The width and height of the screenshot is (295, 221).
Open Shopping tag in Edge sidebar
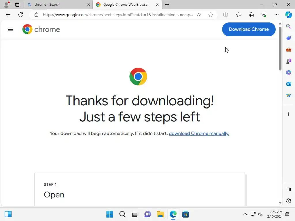(288, 38)
